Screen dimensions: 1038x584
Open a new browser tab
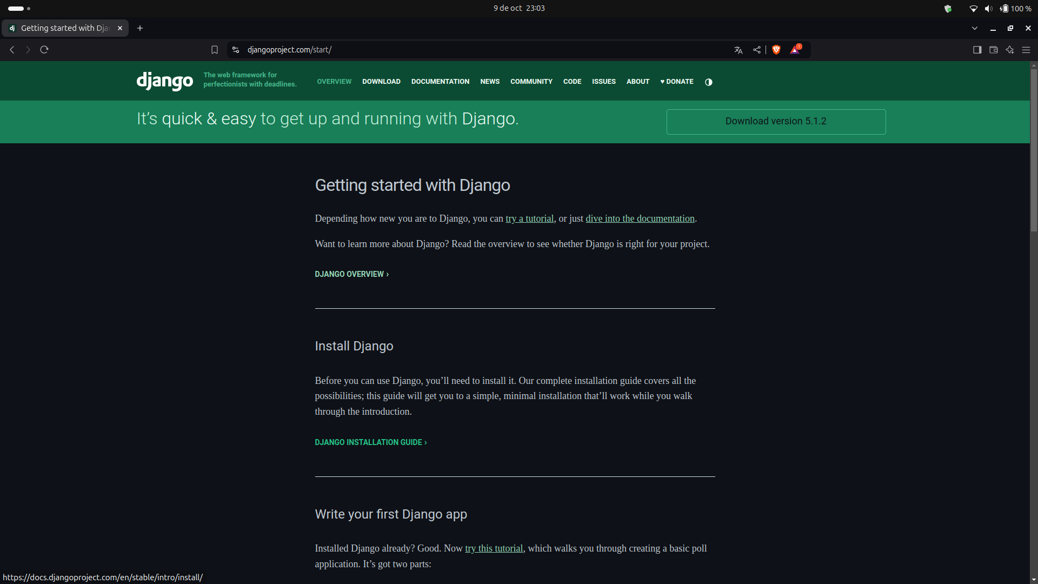[140, 28]
